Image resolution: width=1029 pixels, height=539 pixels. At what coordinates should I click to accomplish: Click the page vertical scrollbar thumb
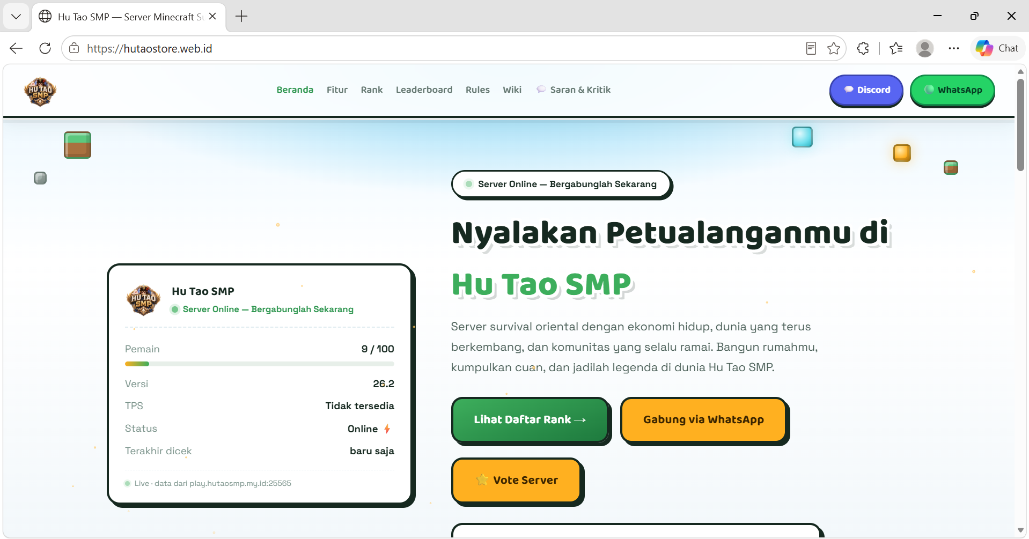[x=1020, y=125]
